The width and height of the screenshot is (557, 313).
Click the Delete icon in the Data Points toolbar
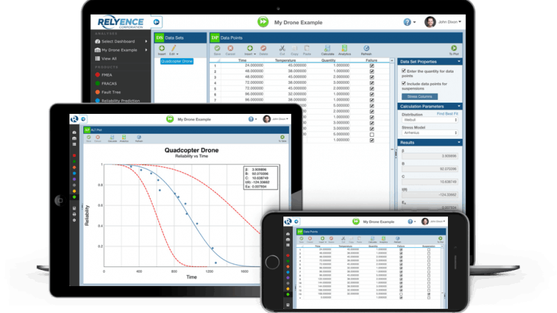pyautogui.click(x=264, y=49)
